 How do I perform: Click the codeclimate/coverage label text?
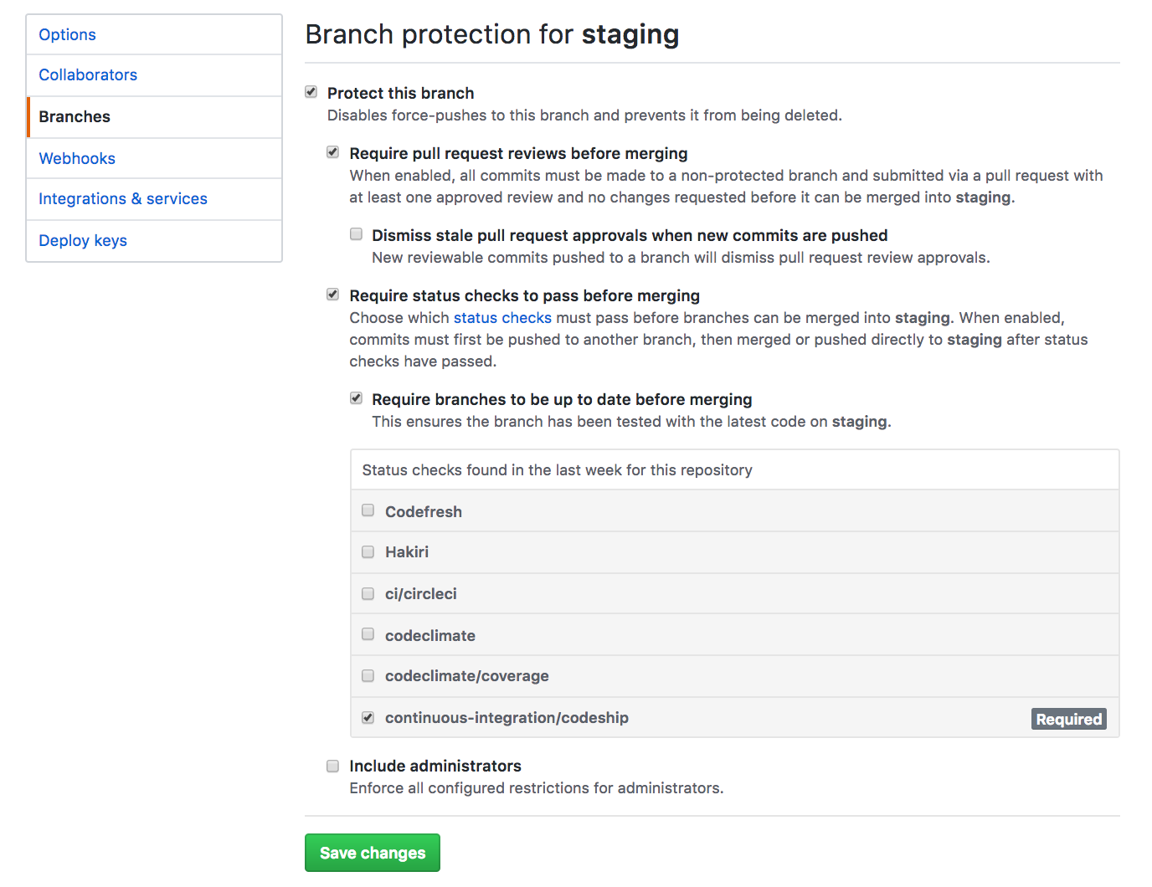tap(467, 675)
